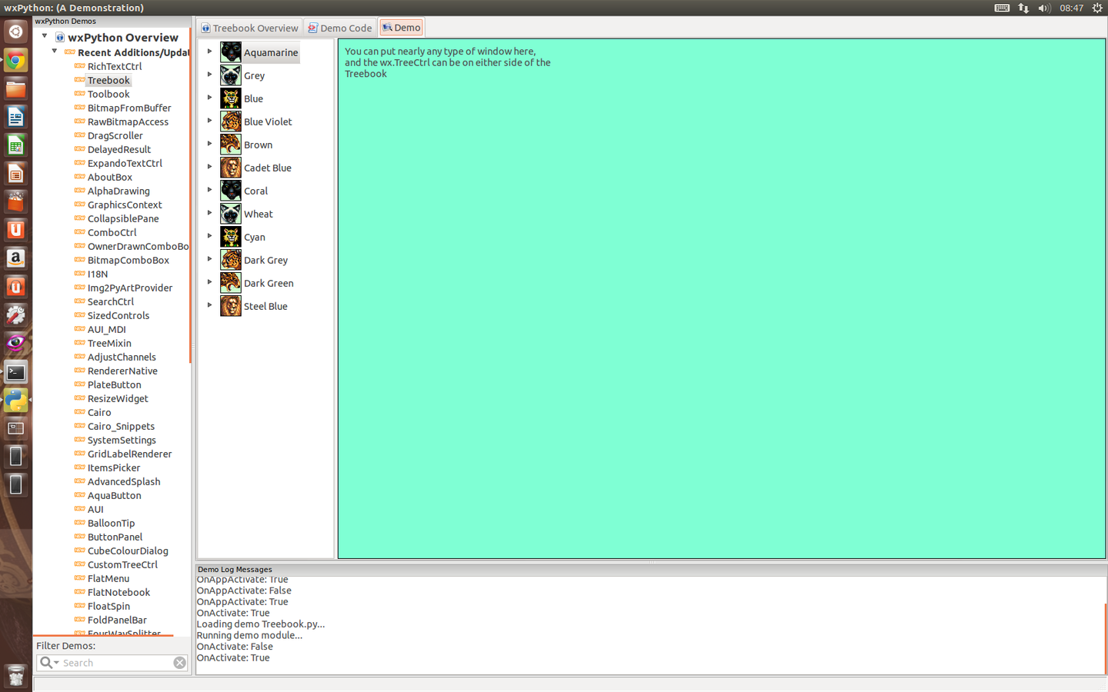Click the icon next to Brown
1108x692 pixels.
coord(231,145)
